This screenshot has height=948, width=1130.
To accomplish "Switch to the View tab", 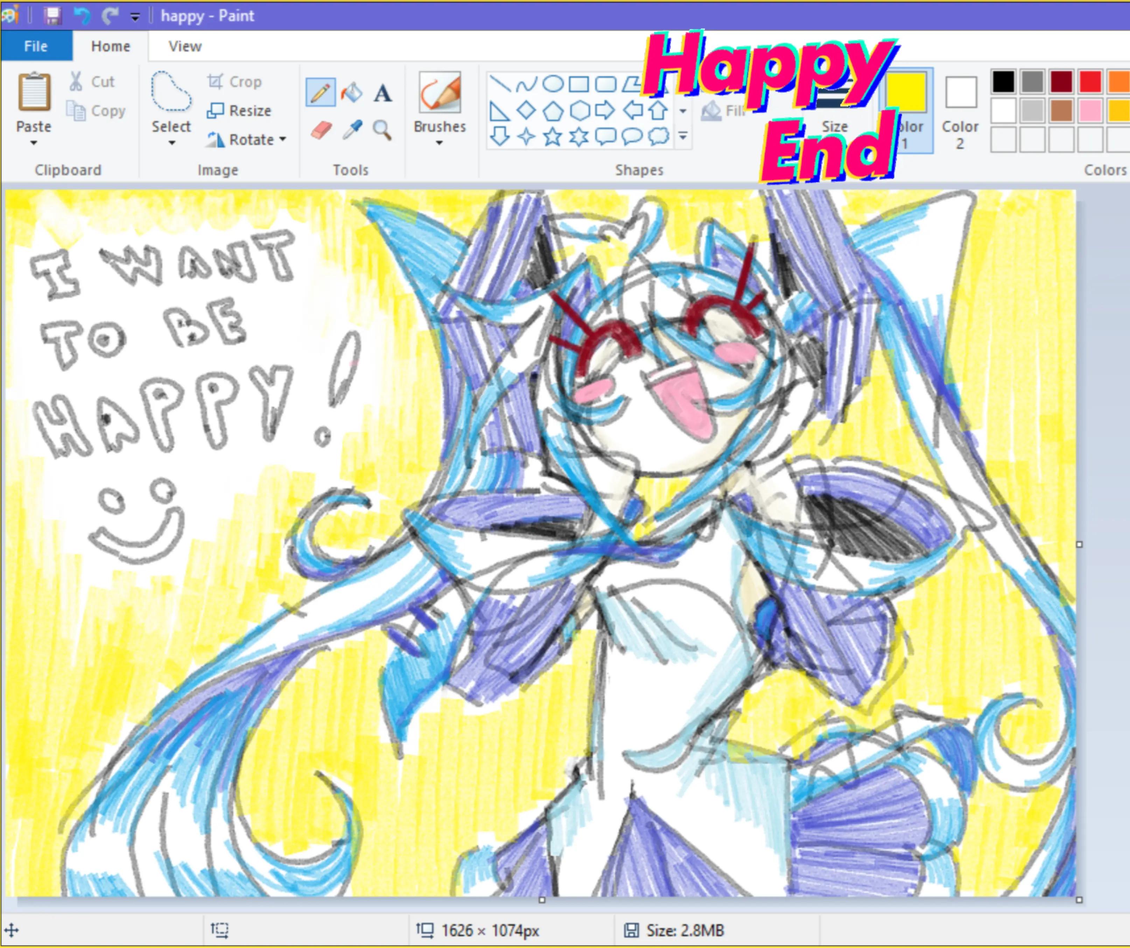I will pyautogui.click(x=185, y=46).
